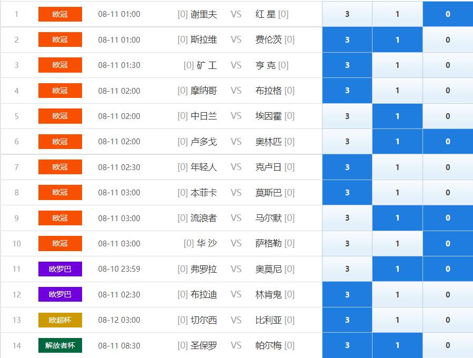Click the 欧冠 tag in row 10
This screenshot has width=473, height=358.
click(x=60, y=244)
